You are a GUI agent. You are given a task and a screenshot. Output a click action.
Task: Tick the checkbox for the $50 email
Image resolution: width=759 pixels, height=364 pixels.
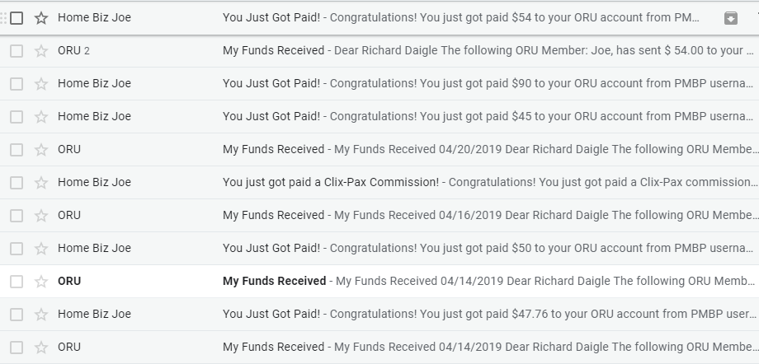pos(16,249)
